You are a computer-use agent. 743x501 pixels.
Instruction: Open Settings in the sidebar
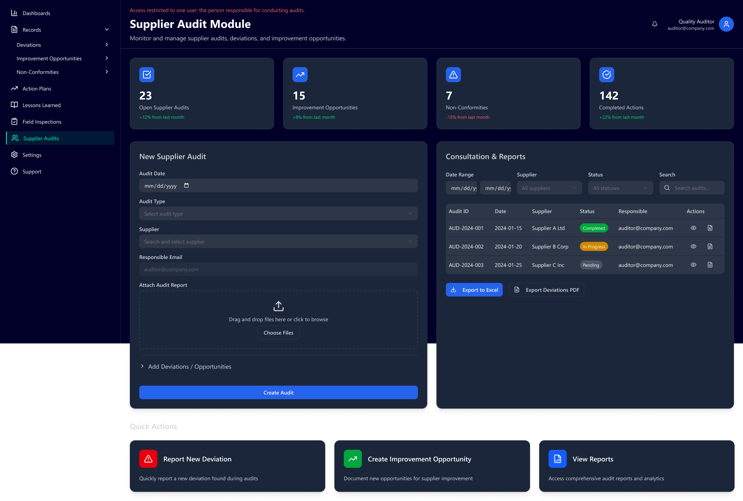point(60,155)
